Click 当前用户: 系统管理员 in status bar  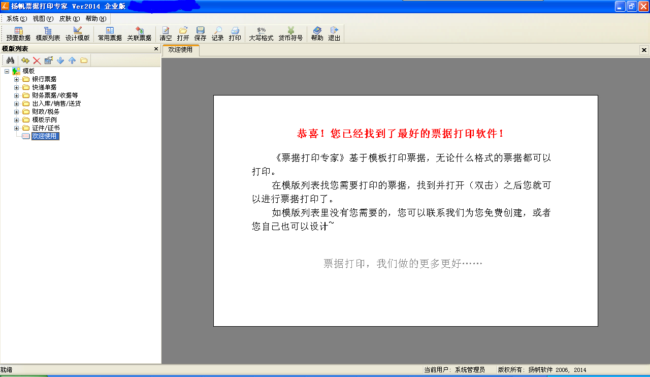click(x=454, y=370)
